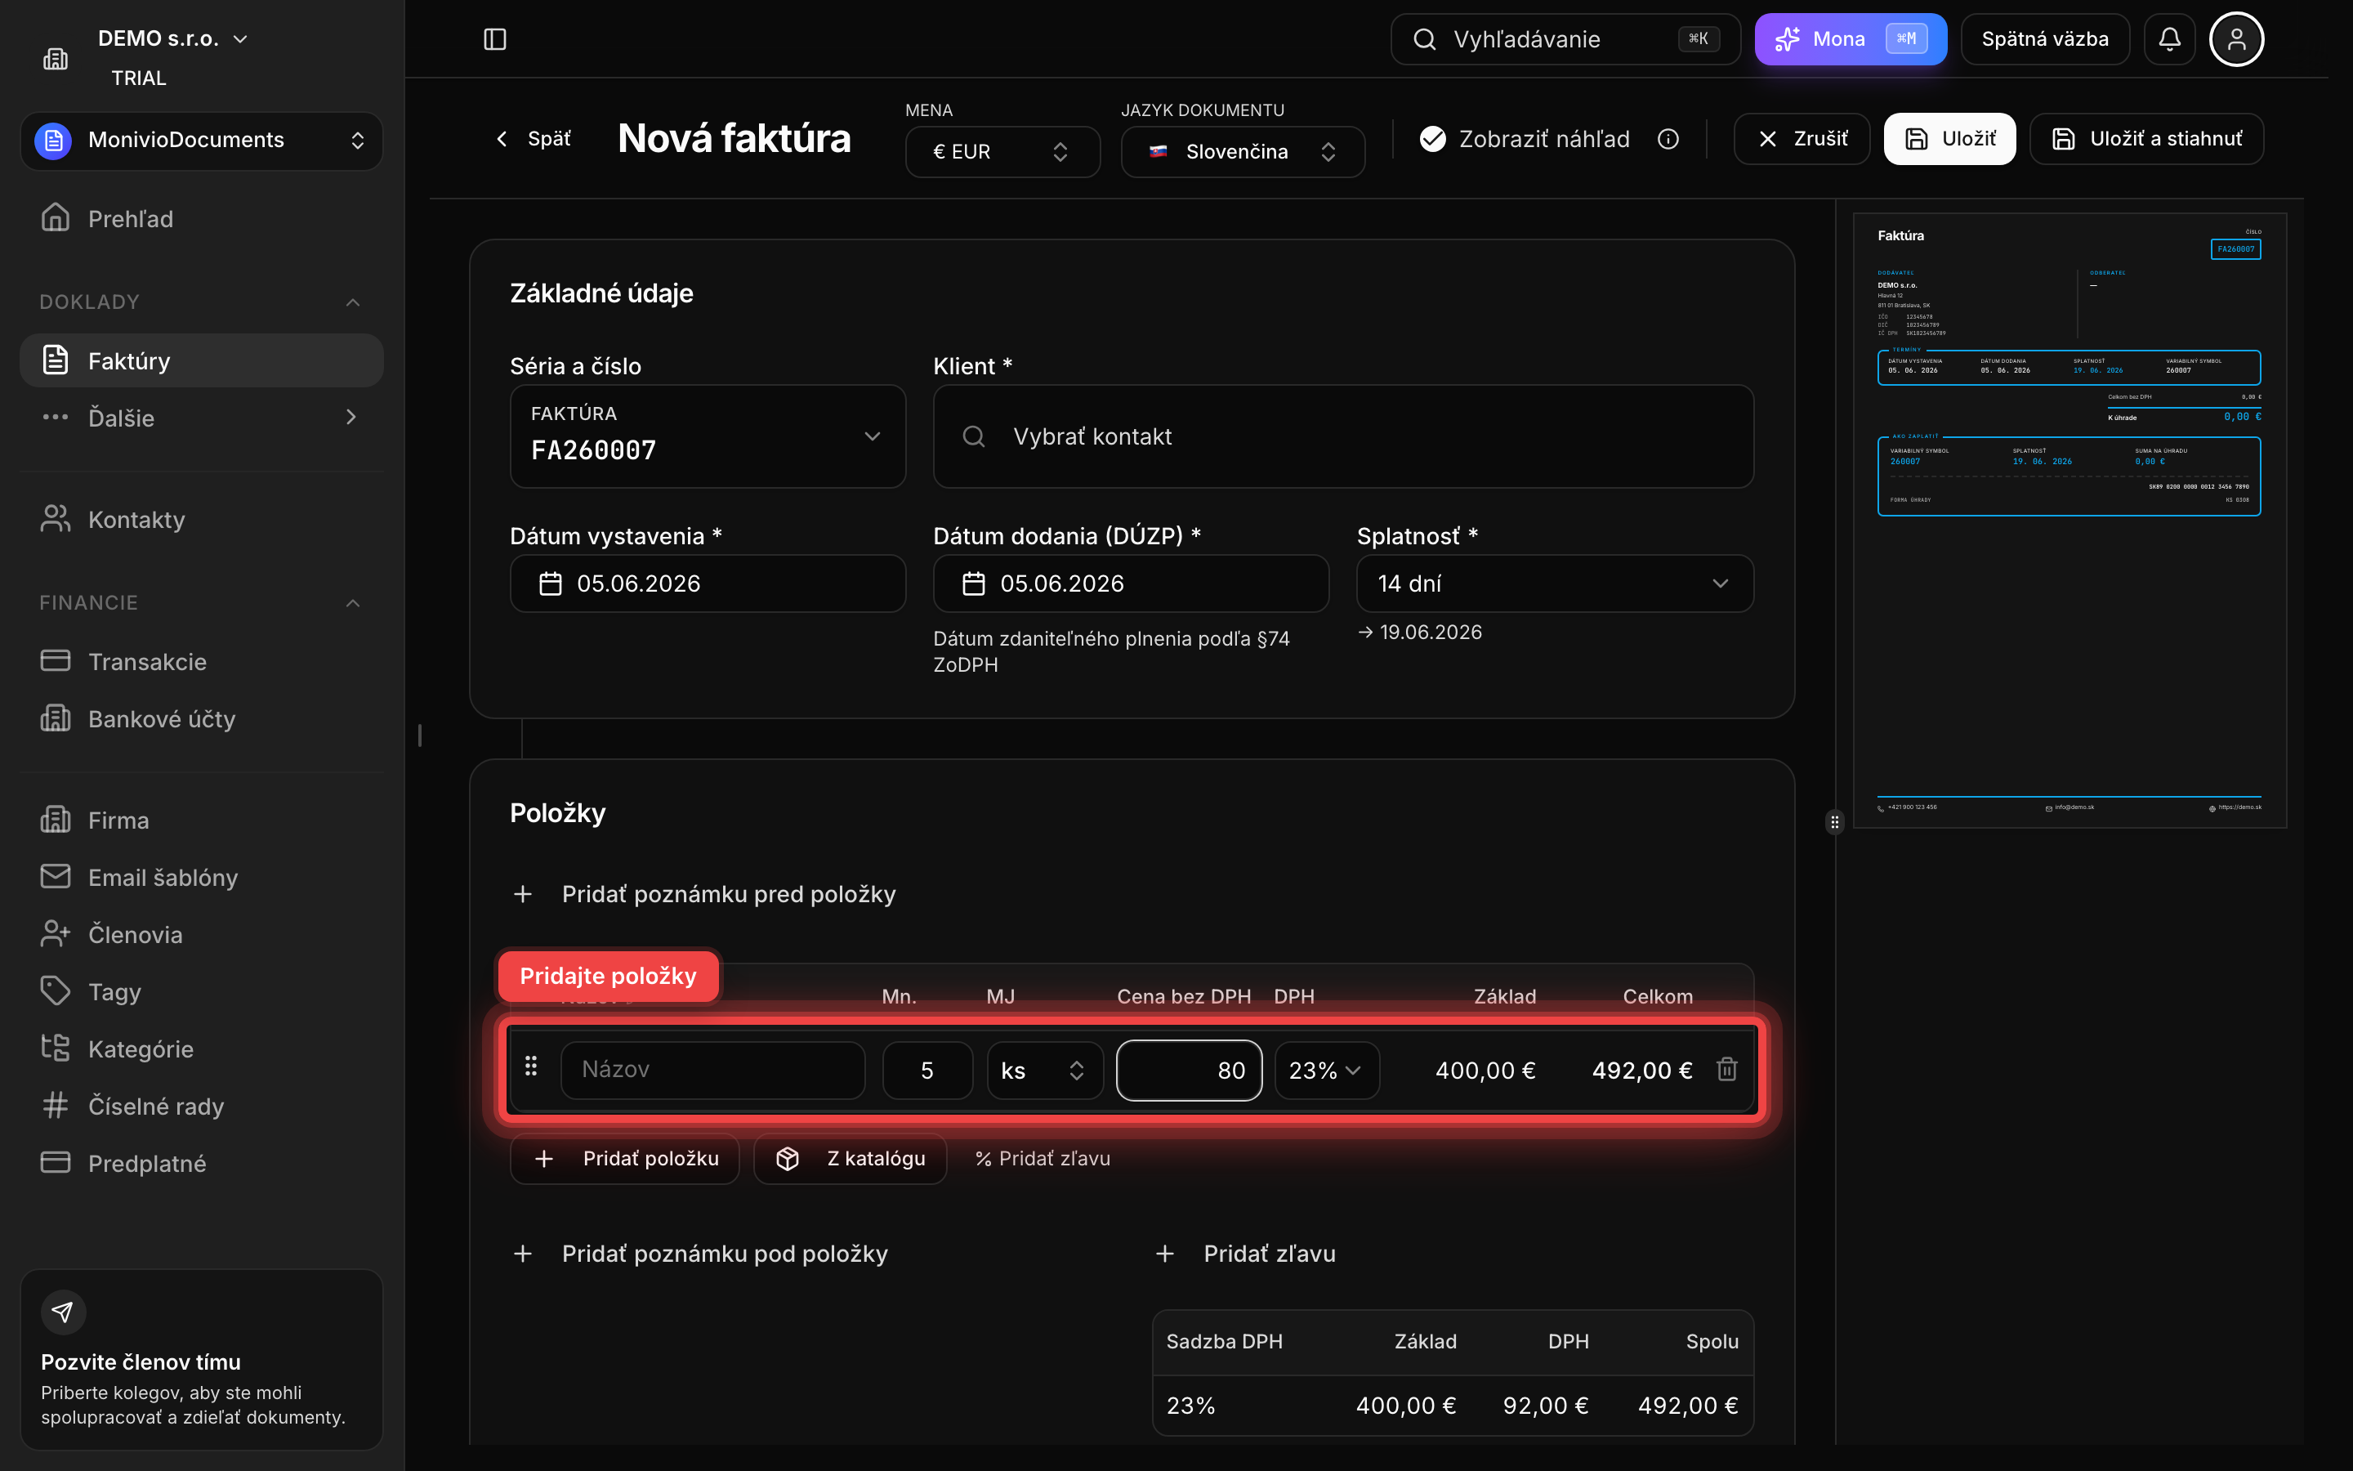
Task: Open the MENA EUR currency selector
Action: [1002, 152]
